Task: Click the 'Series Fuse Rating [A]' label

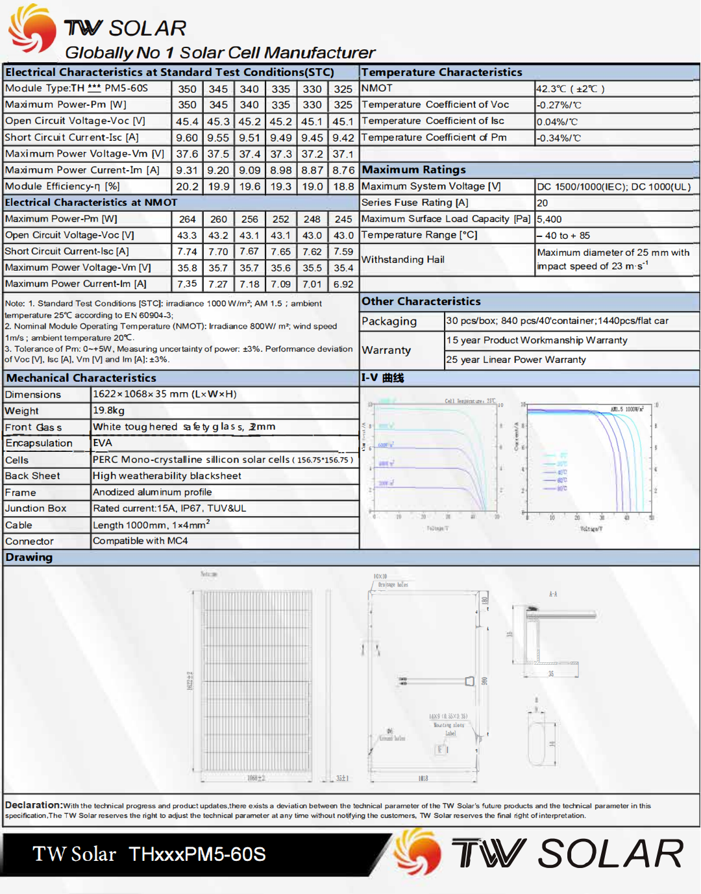Action: pyautogui.click(x=415, y=203)
